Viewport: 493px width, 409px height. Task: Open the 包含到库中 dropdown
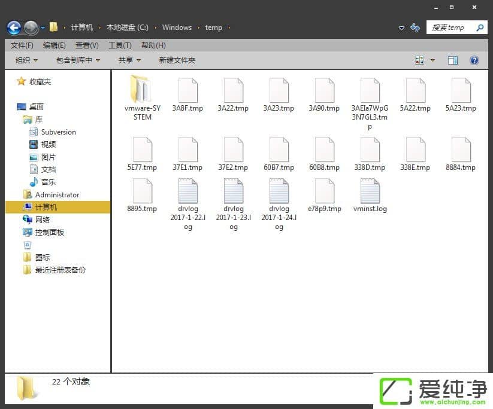click(78, 60)
